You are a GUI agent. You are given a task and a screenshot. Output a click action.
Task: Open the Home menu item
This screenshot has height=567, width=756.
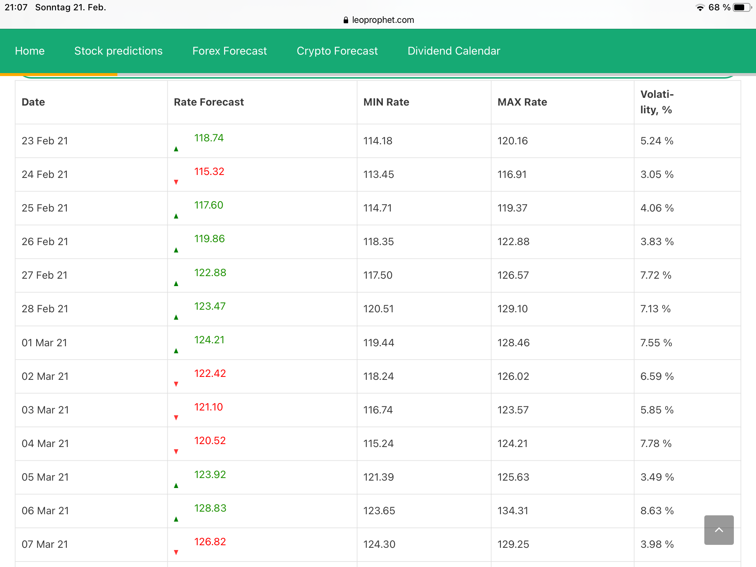(30, 51)
